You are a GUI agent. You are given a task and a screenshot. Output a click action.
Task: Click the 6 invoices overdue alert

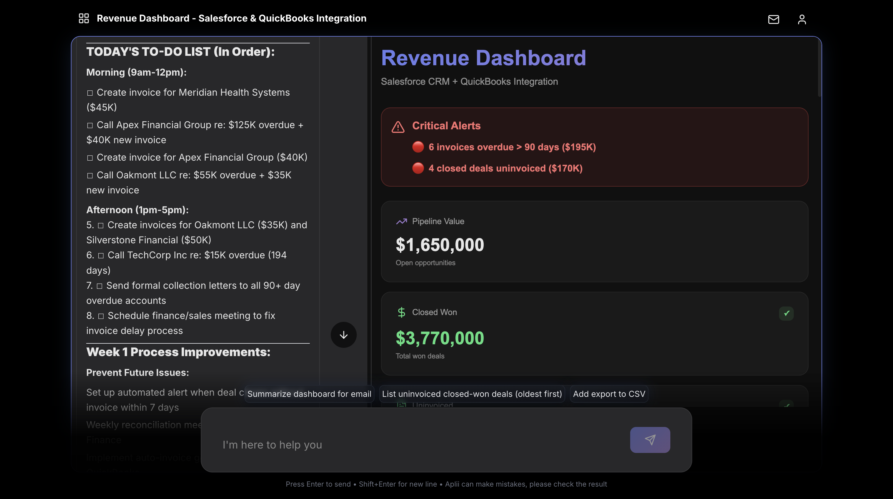(512, 147)
